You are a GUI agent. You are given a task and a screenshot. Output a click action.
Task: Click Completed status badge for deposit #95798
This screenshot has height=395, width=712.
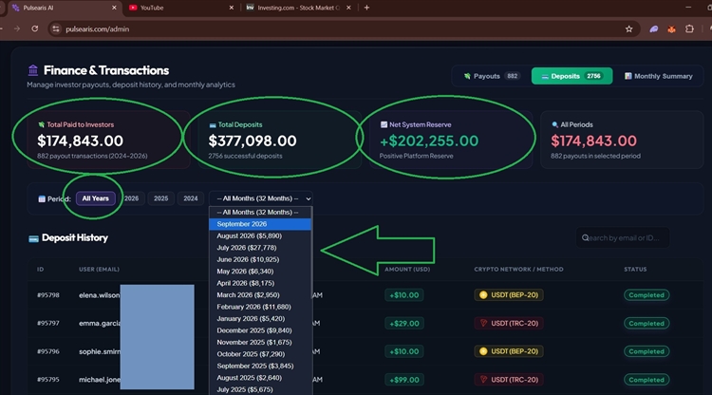[x=646, y=295]
